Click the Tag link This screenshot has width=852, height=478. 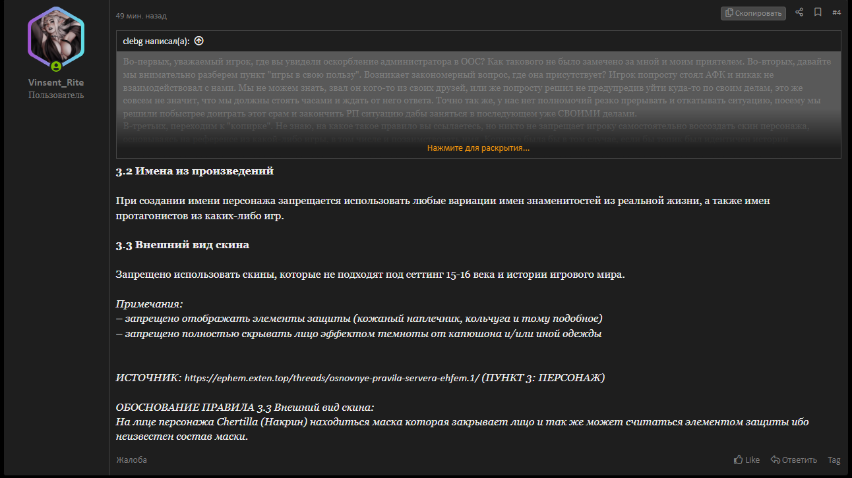834,460
